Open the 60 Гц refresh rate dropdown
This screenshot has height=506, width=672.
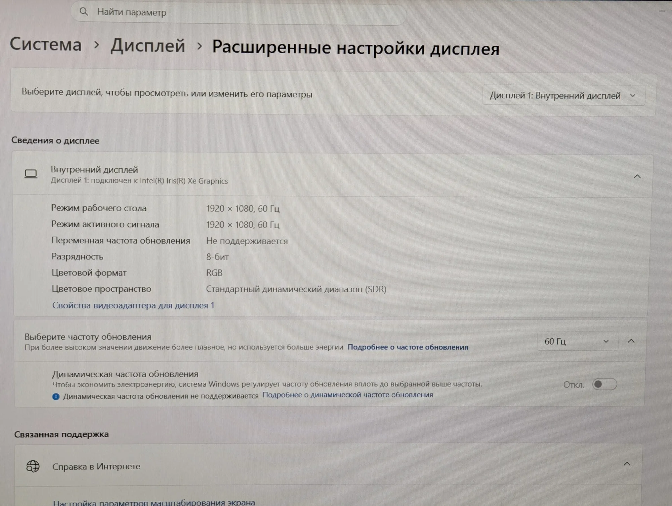(578, 341)
